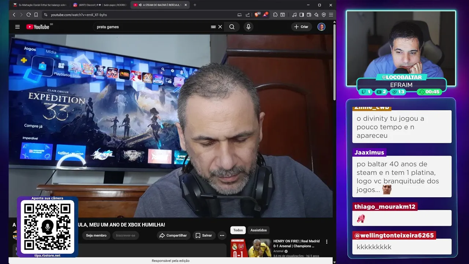469x264 pixels.
Task: Click the Inscrever-se button
Action: (x=126, y=235)
